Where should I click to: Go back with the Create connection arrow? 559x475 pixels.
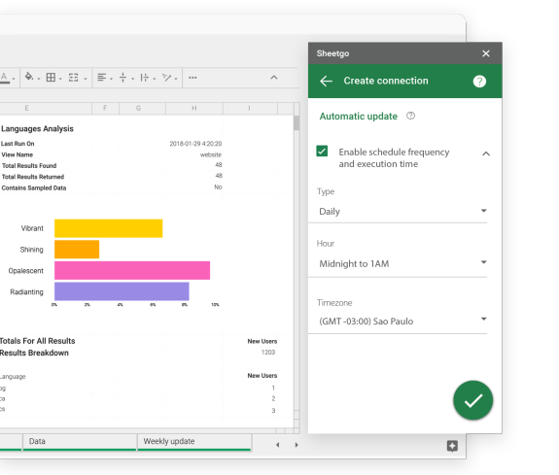pyautogui.click(x=327, y=81)
